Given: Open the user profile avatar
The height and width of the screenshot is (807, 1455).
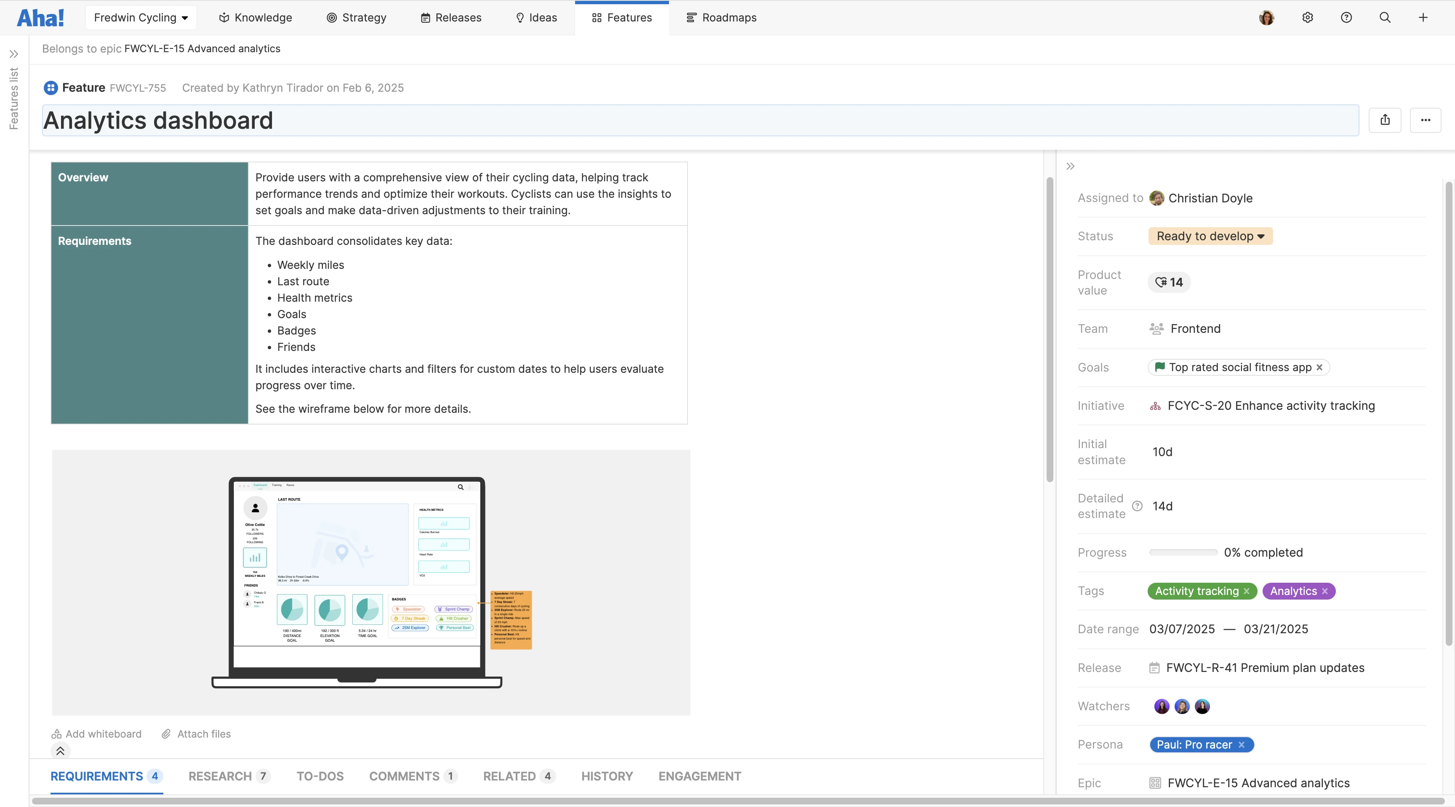Looking at the screenshot, I should 1266,18.
